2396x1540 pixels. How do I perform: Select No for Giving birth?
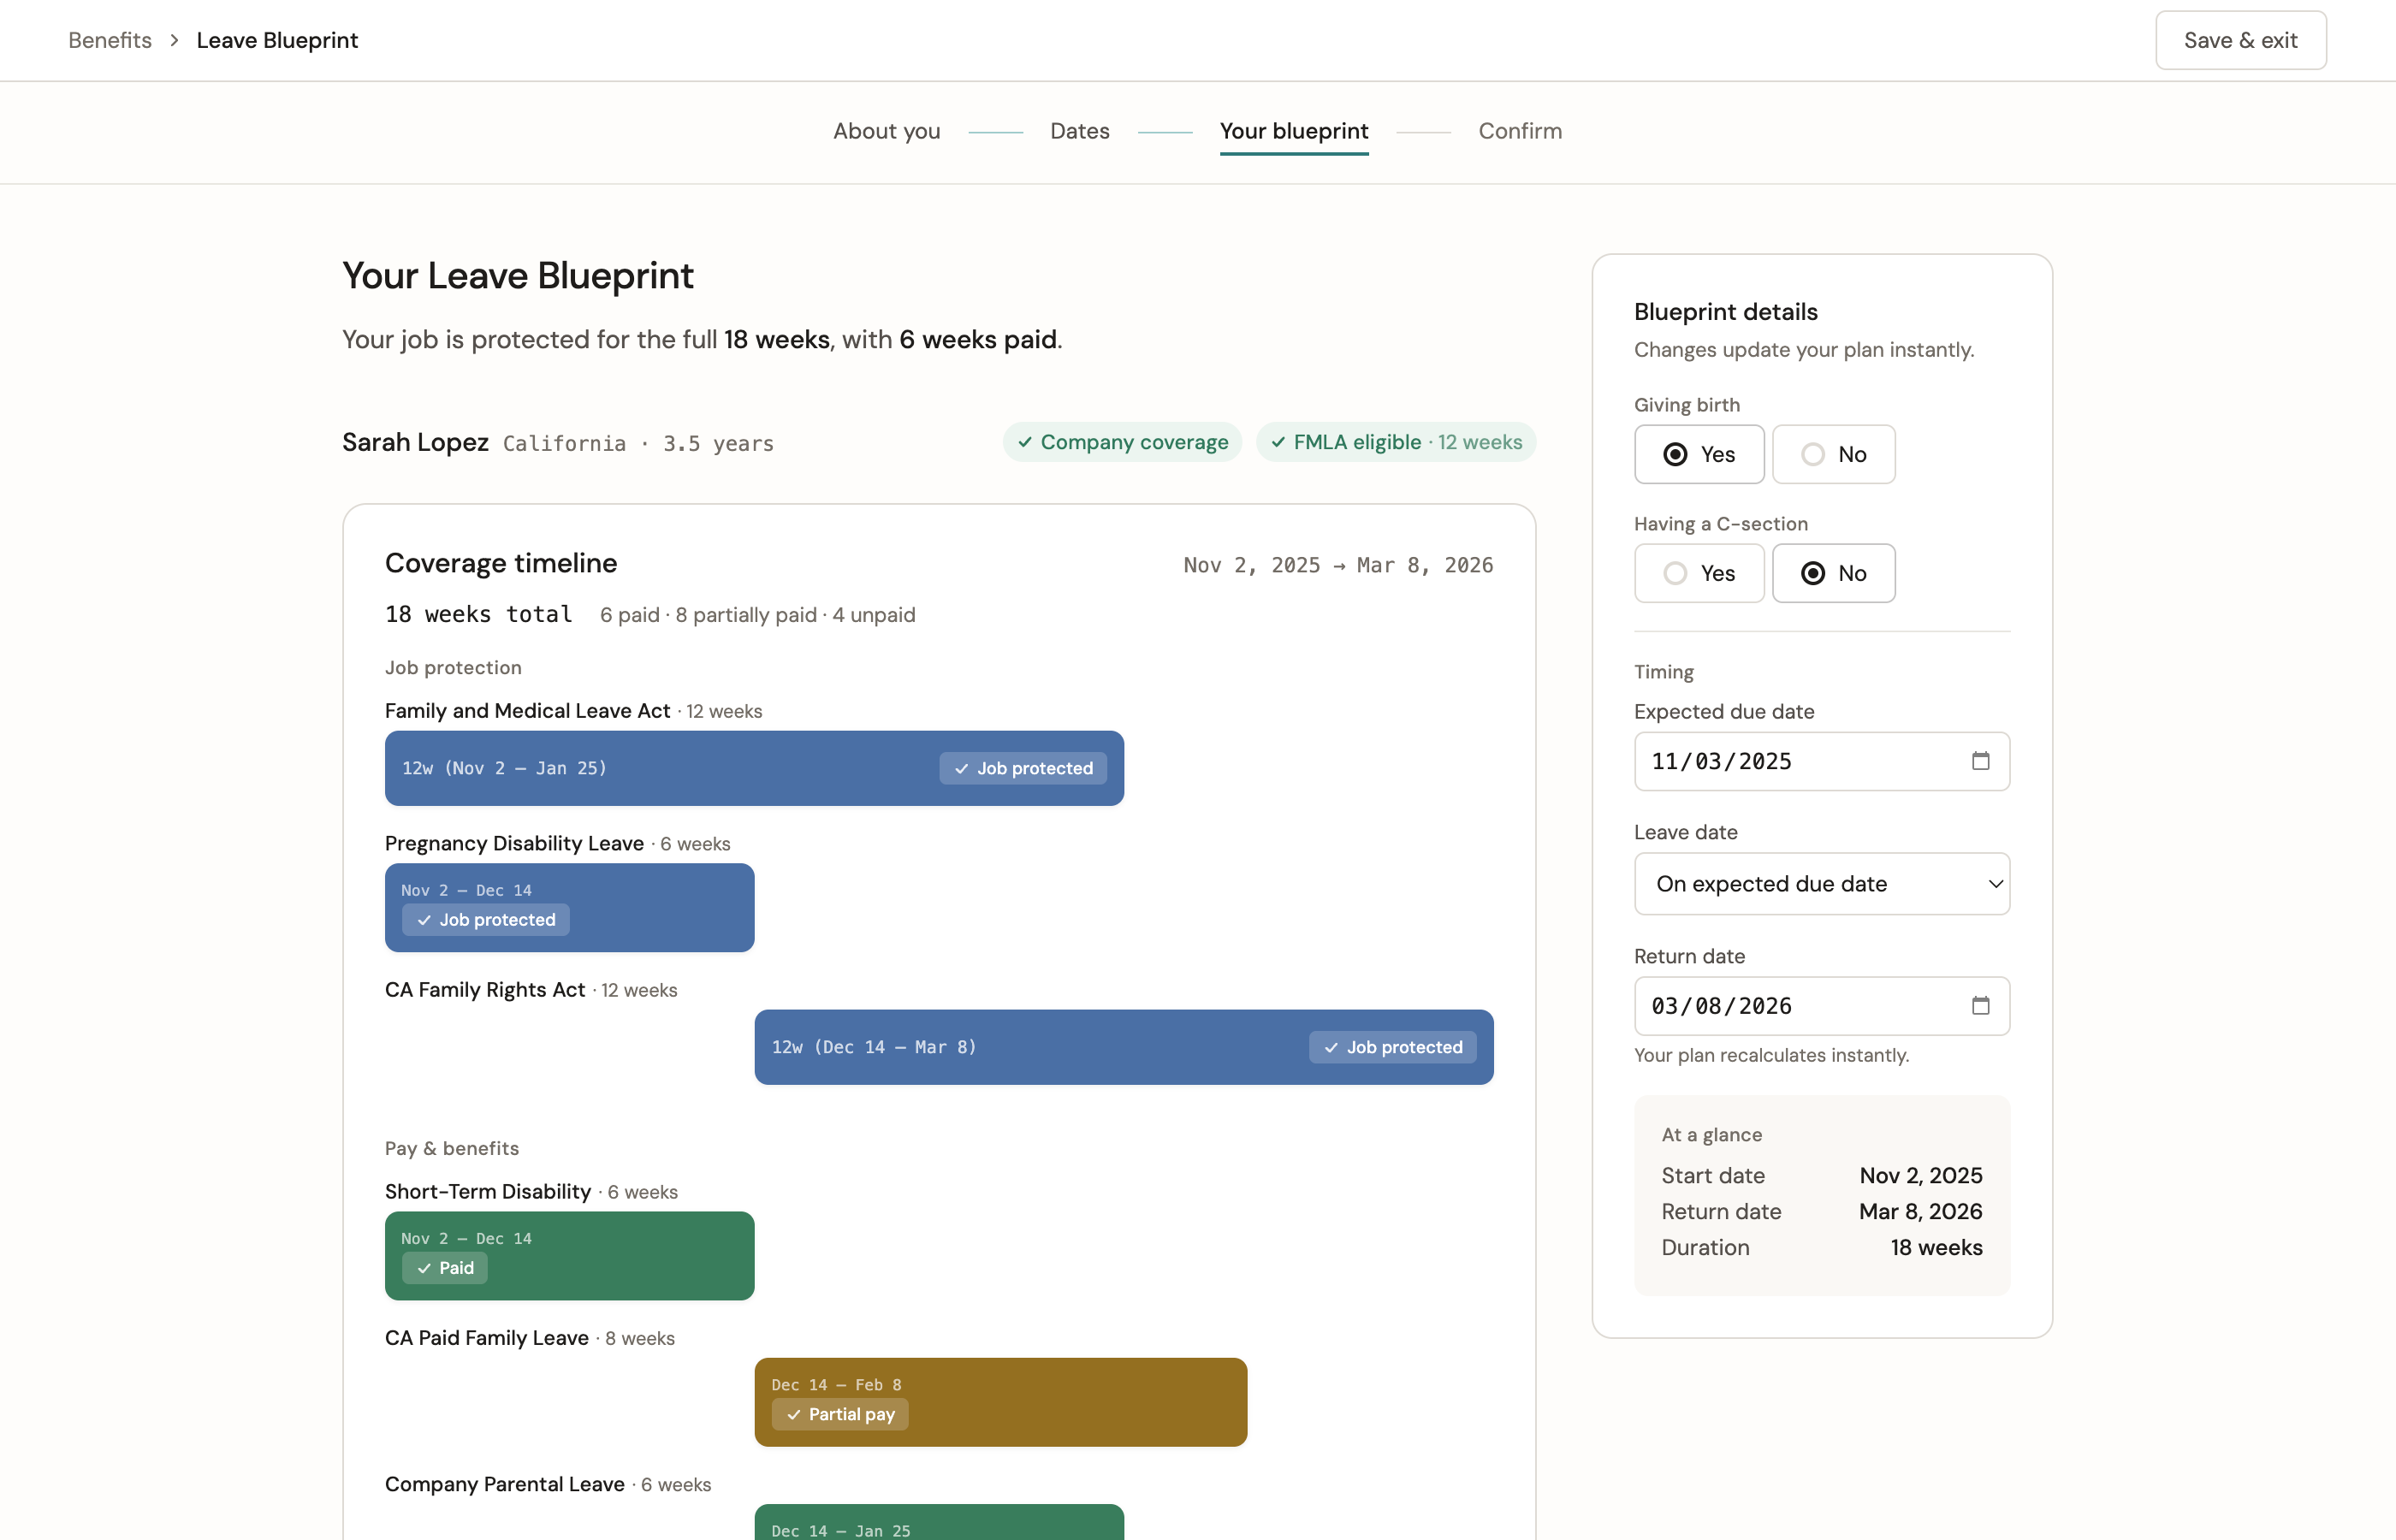coord(1833,454)
